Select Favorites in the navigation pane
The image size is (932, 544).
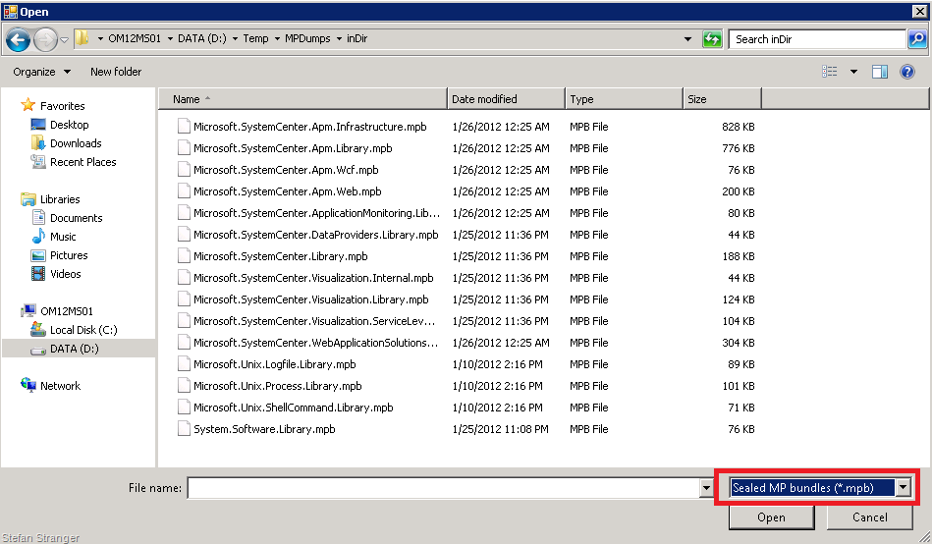(x=63, y=106)
